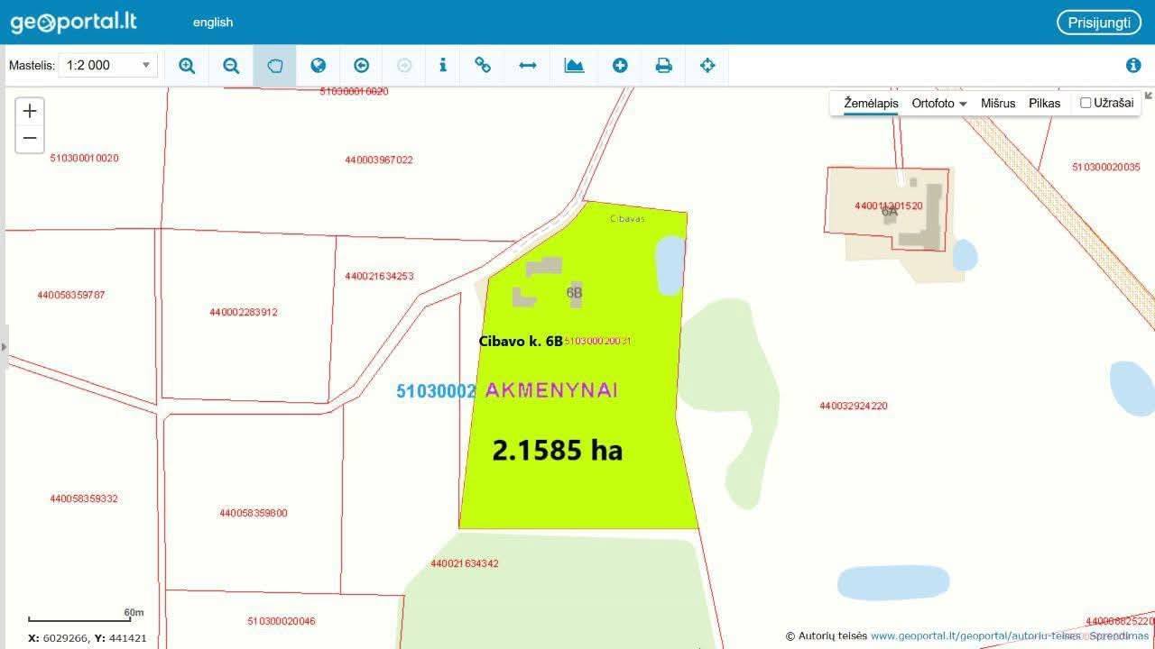Viewport: 1155px width, 649px height.
Task: Switch language to english
Action: [213, 23]
